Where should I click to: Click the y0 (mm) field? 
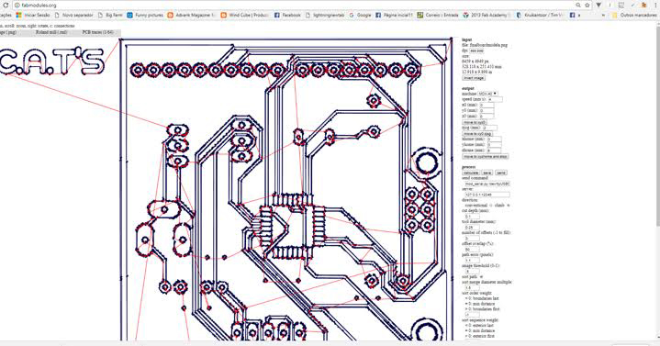[x=487, y=110]
